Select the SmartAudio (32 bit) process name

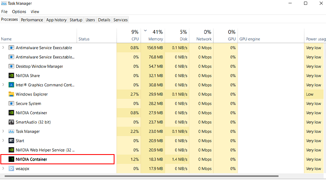[33, 122]
